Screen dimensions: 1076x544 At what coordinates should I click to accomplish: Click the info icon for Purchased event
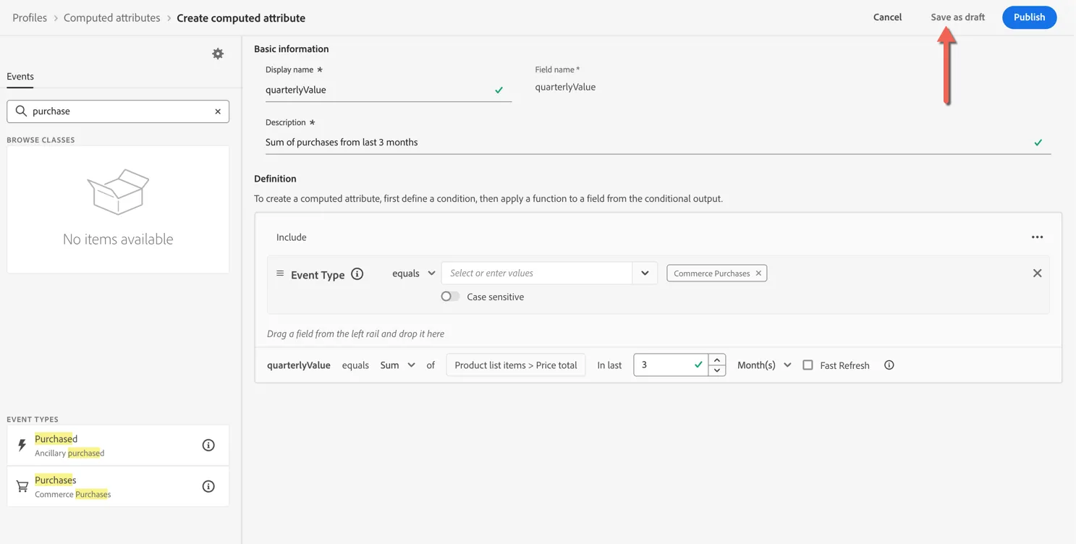click(208, 445)
